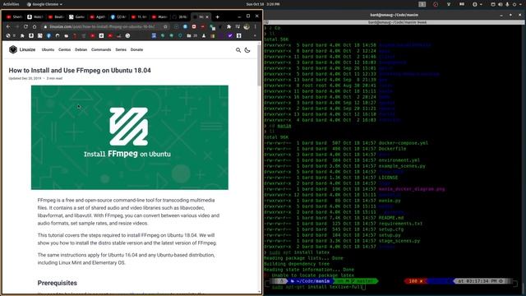Click the "~/Code/manim" prompt segment in terminal
The width and height of the screenshot is (526, 296).
click(x=311, y=281)
